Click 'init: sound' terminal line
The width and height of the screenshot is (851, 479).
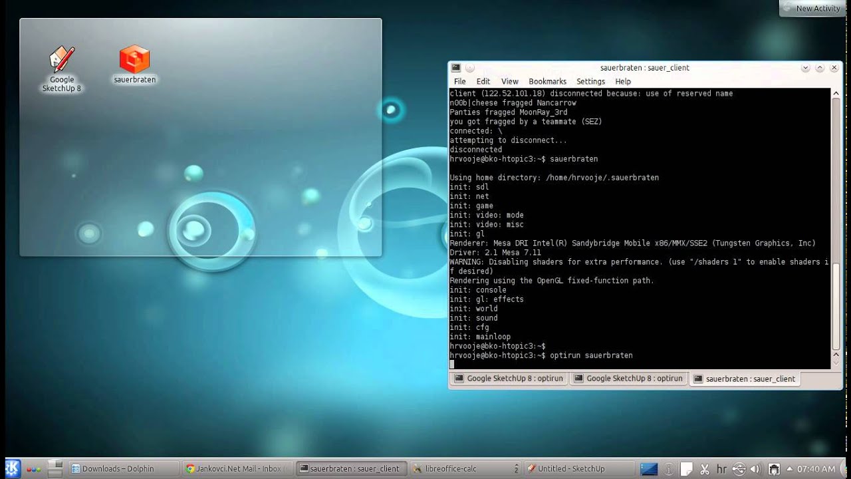[x=473, y=318]
